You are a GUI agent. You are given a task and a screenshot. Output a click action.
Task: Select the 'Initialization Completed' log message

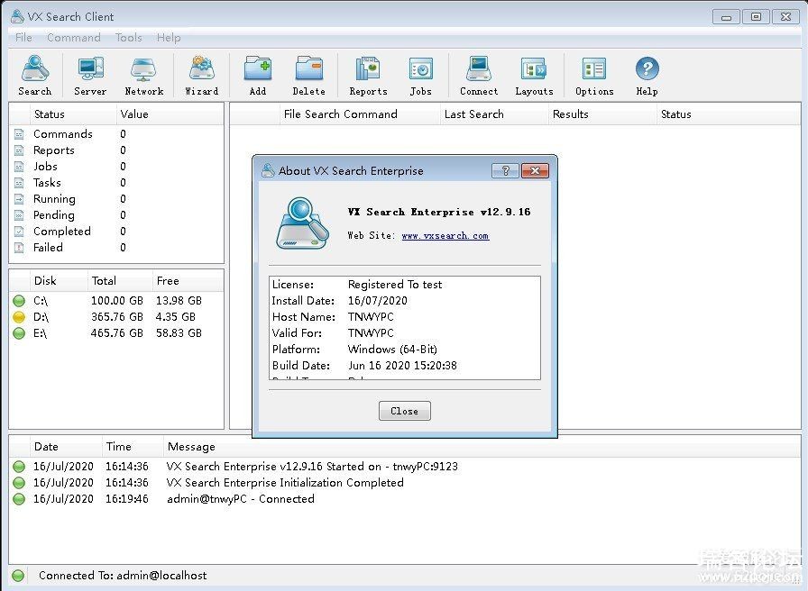(x=285, y=483)
